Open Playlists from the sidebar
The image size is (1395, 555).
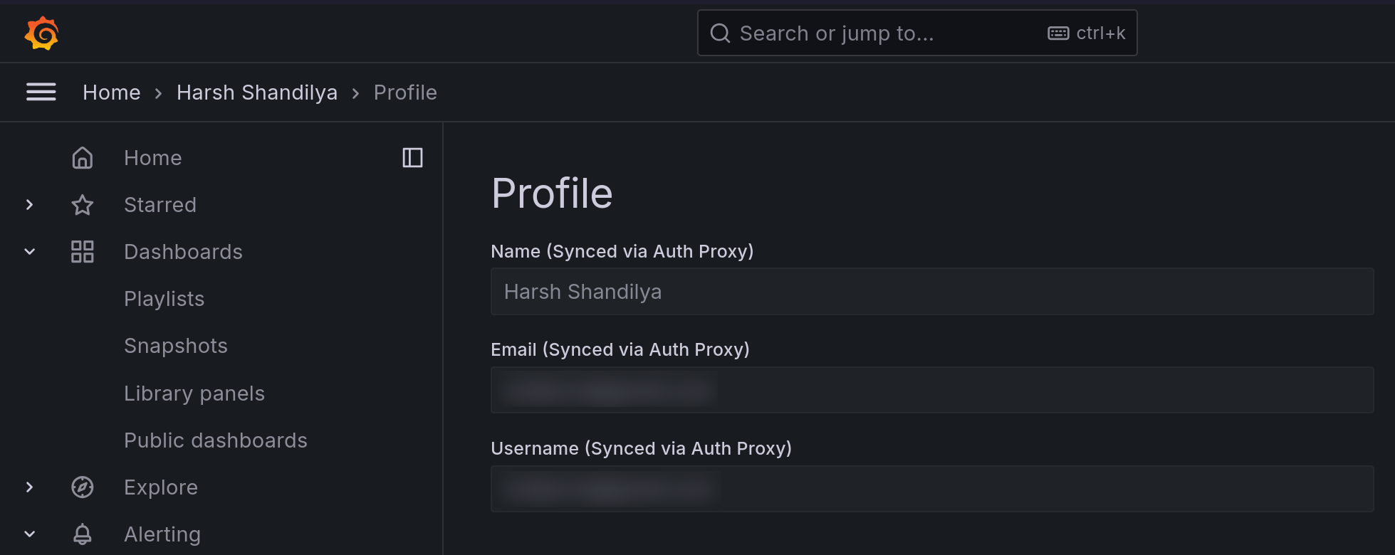click(x=164, y=299)
